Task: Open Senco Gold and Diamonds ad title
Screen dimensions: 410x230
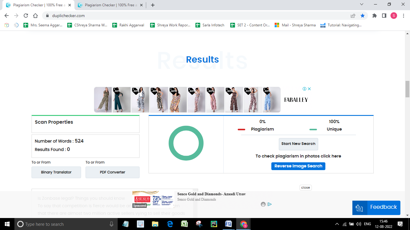Action: (x=212, y=194)
